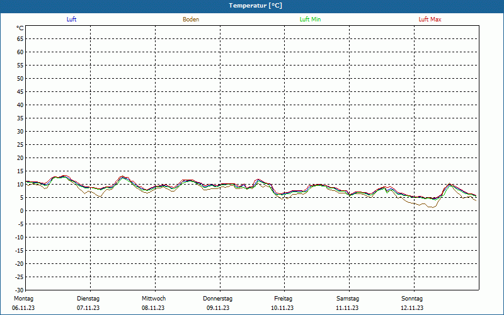Click the date 08.11.23
The width and height of the screenshot is (504, 315).
pyautogui.click(x=153, y=308)
